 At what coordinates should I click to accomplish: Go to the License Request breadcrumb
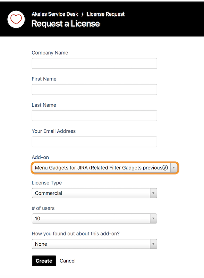click(105, 14)
